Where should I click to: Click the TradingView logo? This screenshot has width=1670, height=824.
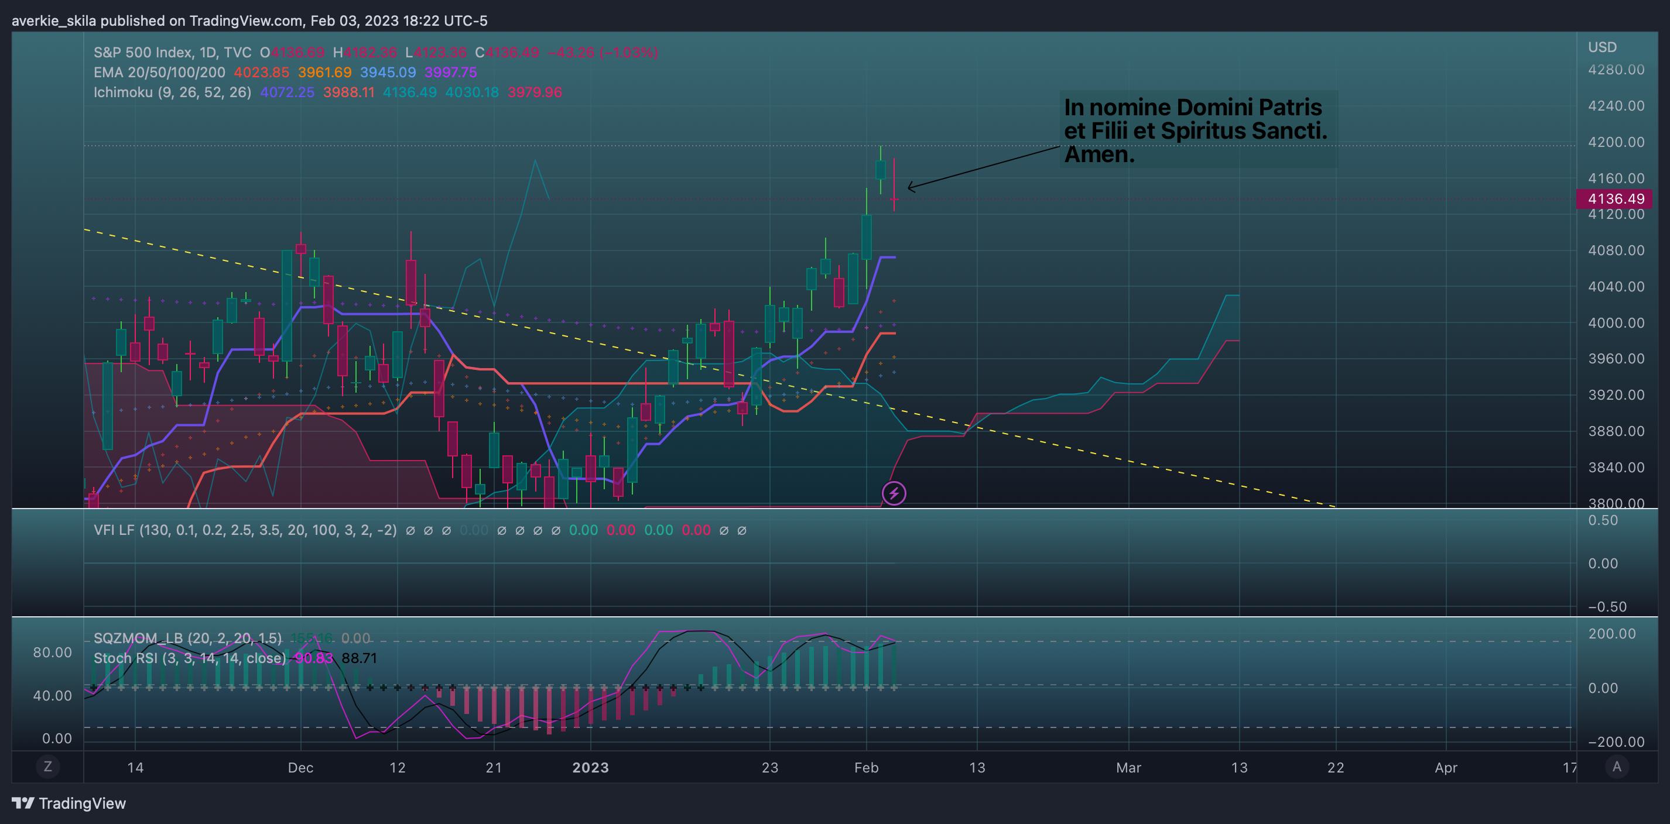click(x=69, y=804)
